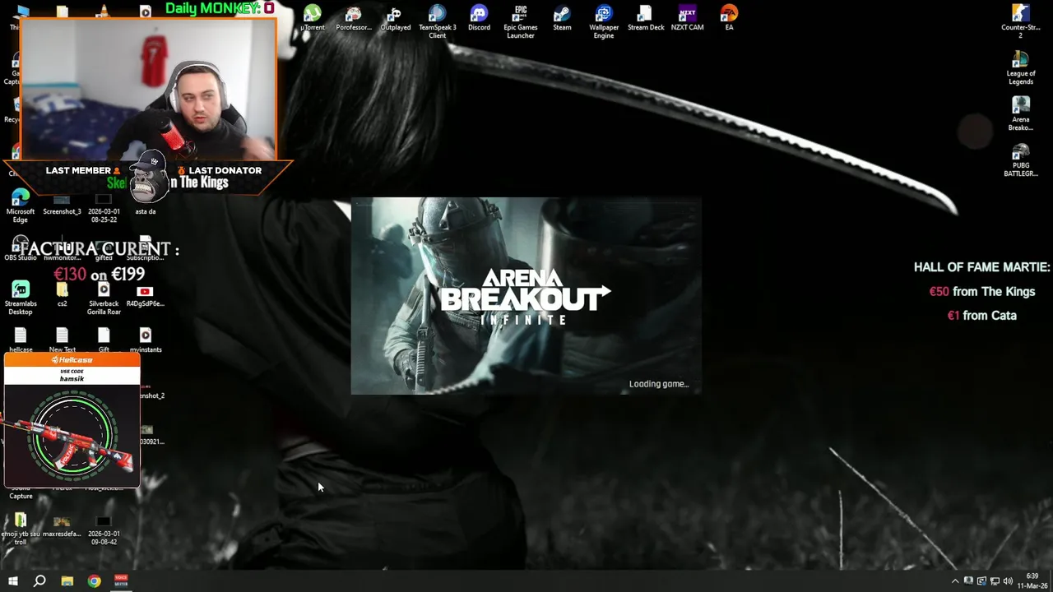Launch NZXT CAM desktop shortcut
Image resolution: width=1053 pixels, height=592 pixels.
(x=687, y=18)
